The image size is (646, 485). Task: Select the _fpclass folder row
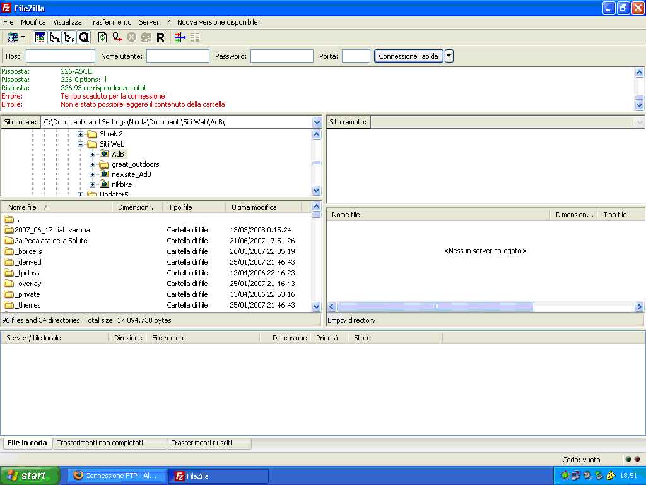tap(156, 273)
